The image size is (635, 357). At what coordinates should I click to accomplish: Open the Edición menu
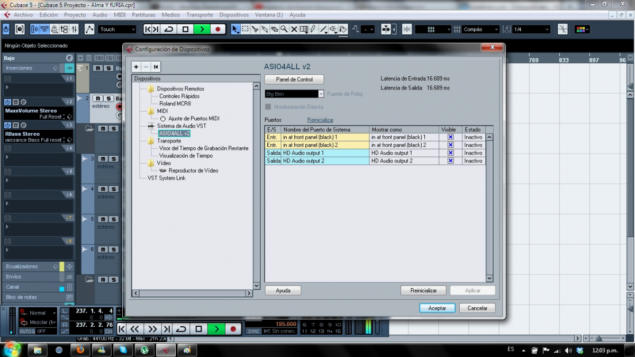coord(49,15)
